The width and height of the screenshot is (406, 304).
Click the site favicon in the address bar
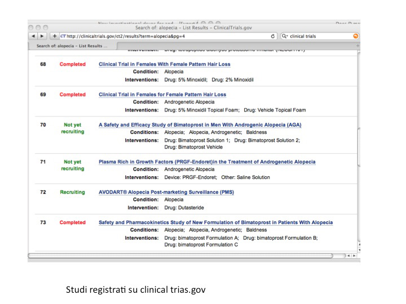63,36
